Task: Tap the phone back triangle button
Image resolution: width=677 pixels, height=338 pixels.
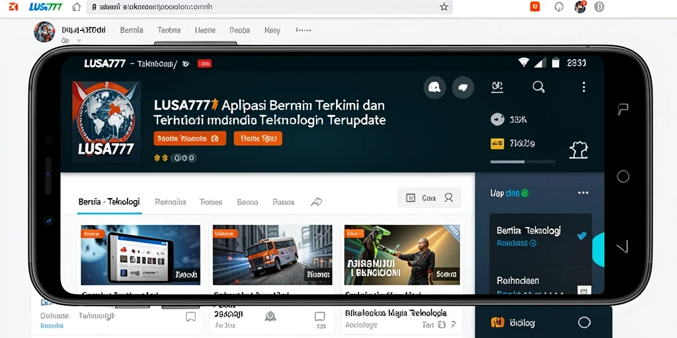Action: point(622,247)
